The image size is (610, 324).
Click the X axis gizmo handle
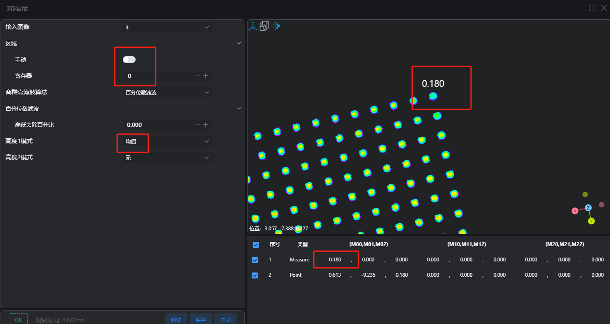(x=575, y=211)
